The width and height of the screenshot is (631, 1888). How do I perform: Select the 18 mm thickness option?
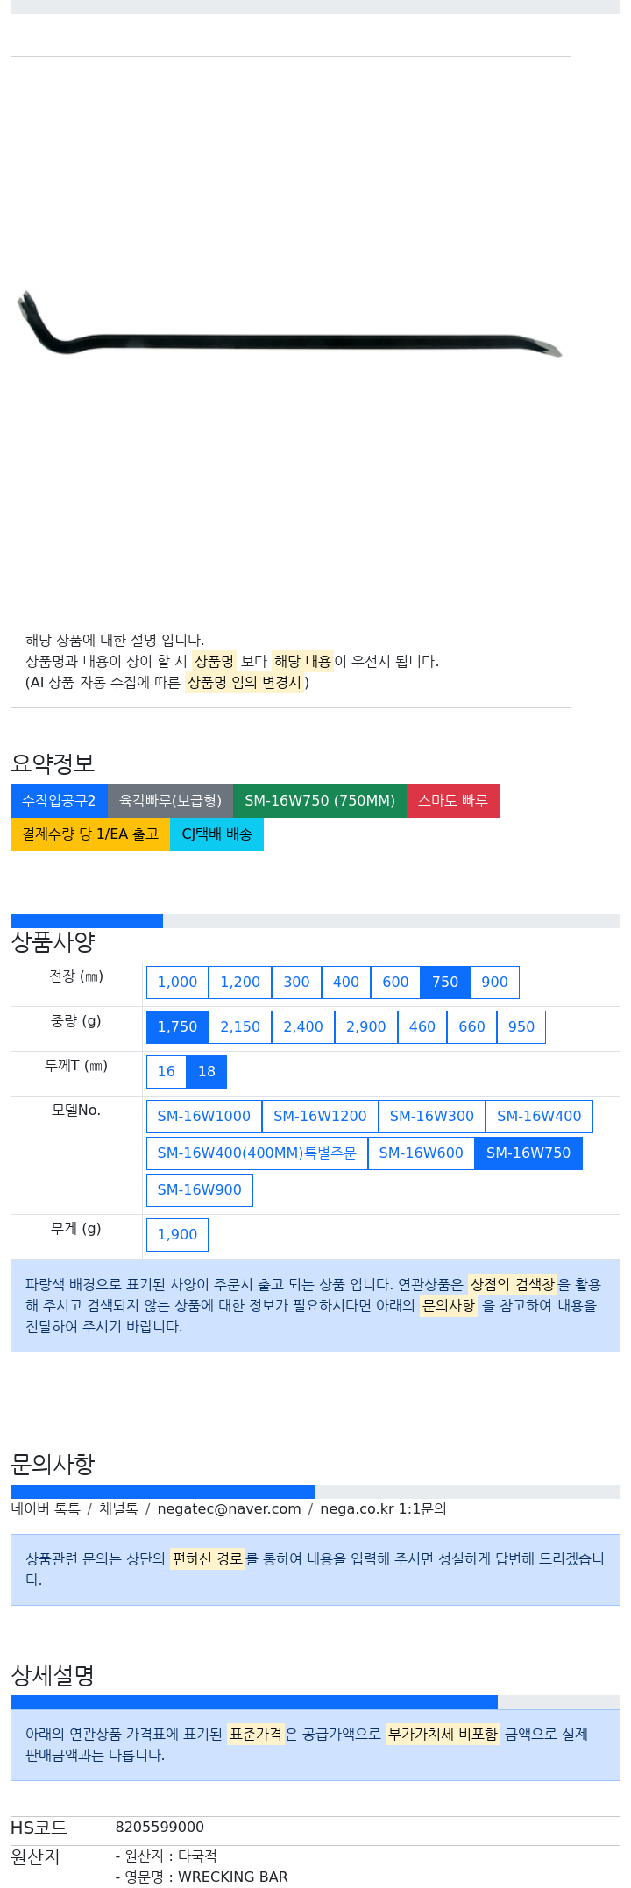pos(207,1071)
